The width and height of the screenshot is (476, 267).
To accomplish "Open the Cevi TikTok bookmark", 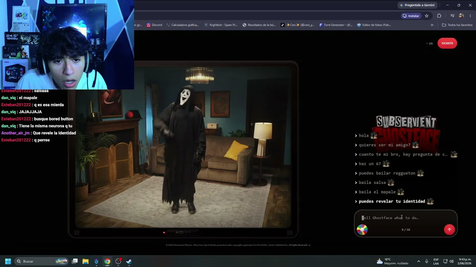I will (297, 25).
